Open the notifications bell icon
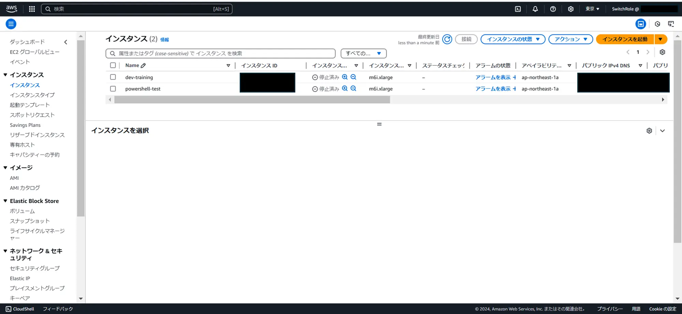This screenshot has height=314, width=682. 535,9
